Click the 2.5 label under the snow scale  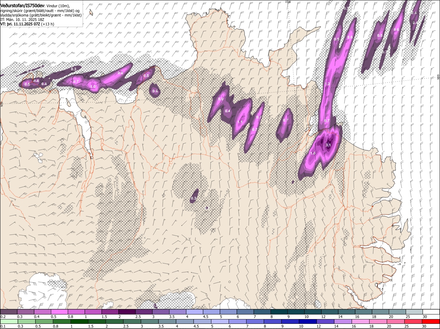(x=138, y=317)
